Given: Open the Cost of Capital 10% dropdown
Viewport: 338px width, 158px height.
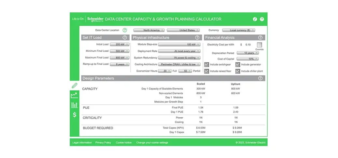Looking at the screenshot, I should pyautogui.click(x=248, y=59).
